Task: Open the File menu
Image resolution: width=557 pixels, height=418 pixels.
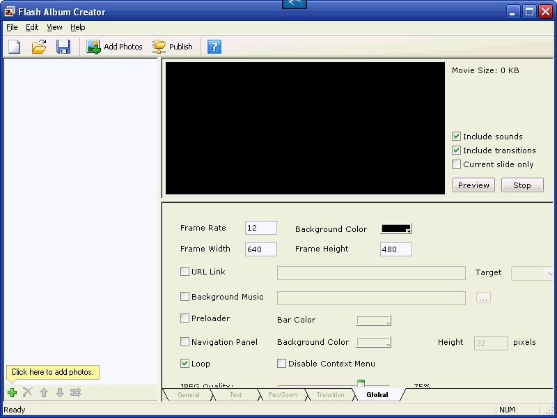Action: (x=12, y=27)
